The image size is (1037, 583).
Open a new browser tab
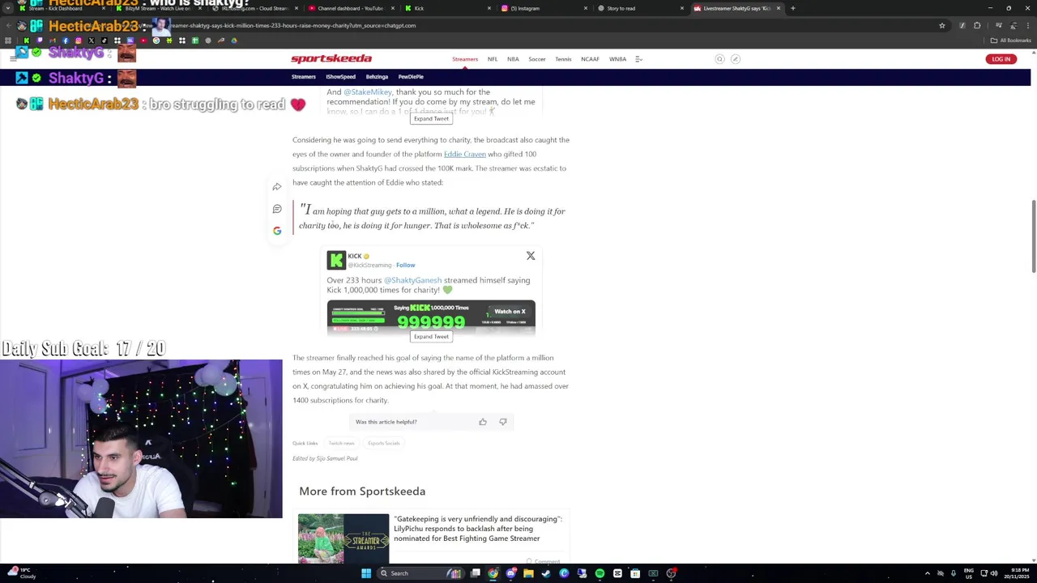point(792,8)
